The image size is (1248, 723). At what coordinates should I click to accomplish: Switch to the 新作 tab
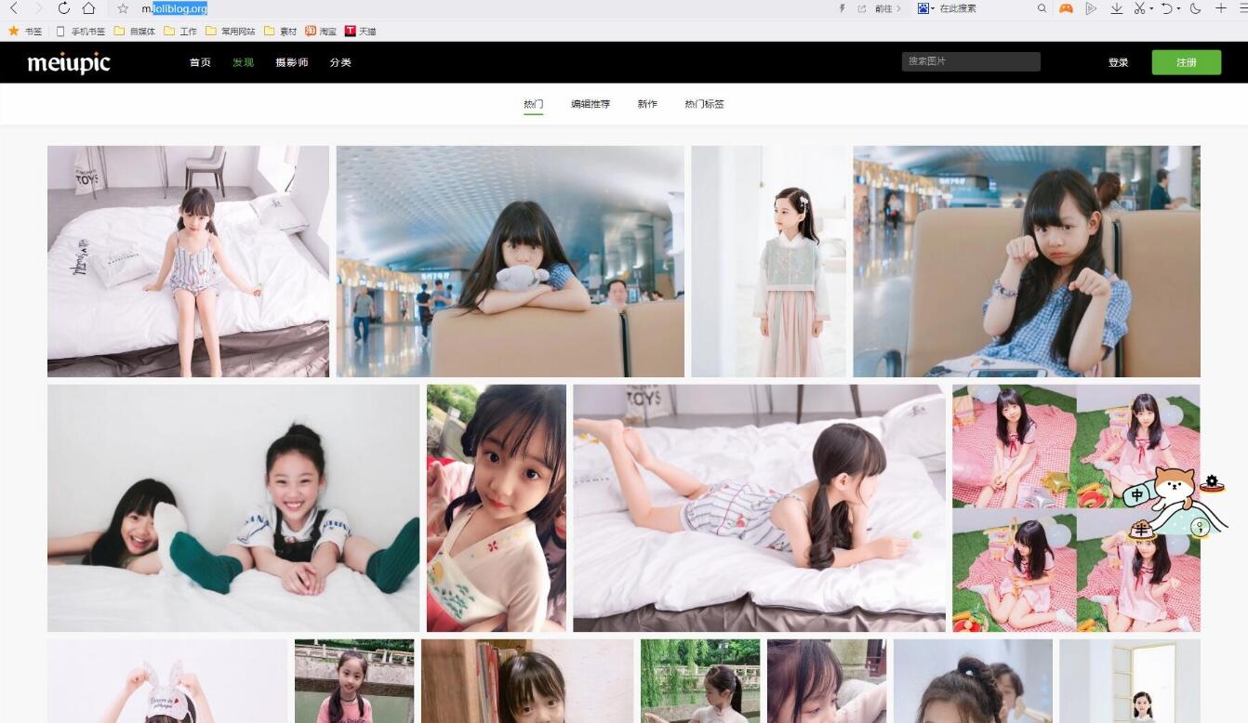coord(647,104)
